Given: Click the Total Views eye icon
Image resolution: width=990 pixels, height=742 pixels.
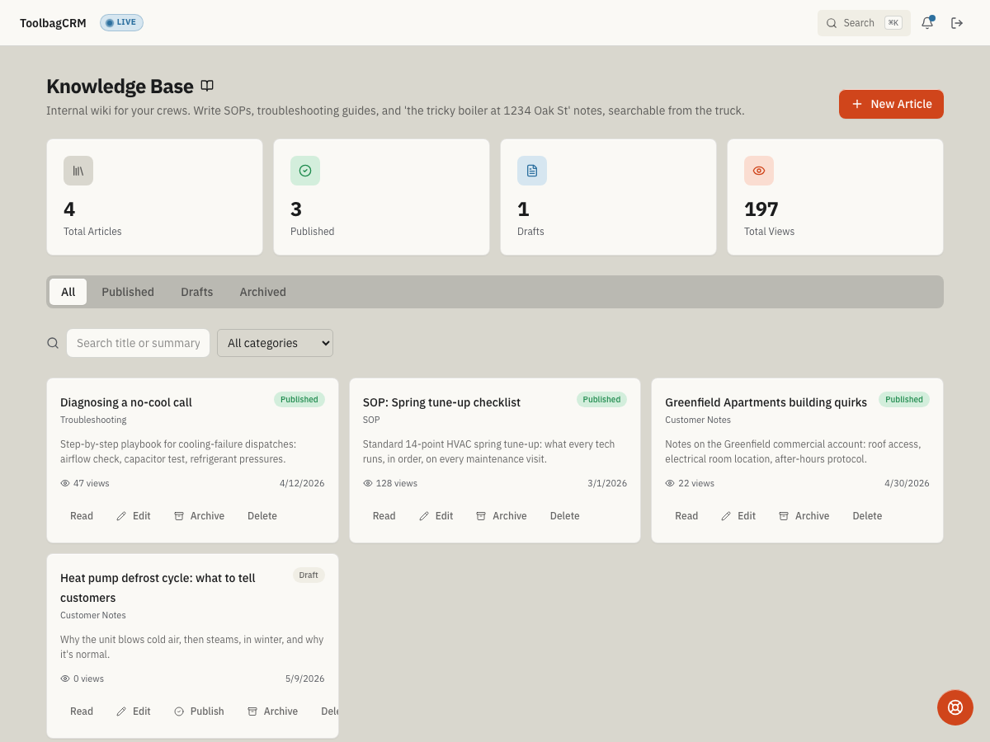Looking at the screenshot, I should tap(759, 171).
